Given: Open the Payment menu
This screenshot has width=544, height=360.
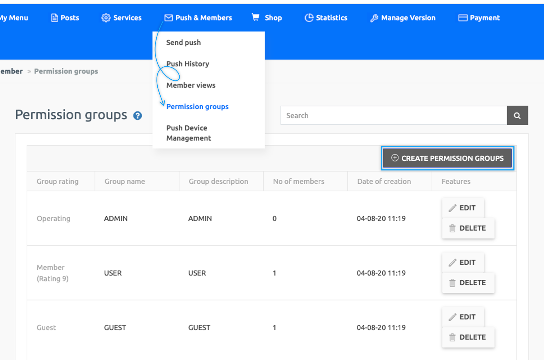Looking at the screenshot, I should [479, 18].
